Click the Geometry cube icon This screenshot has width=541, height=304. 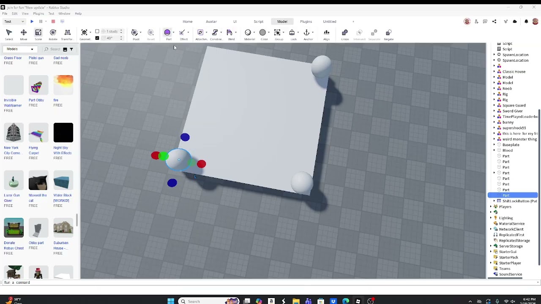pyautogui.click(x=85, y=33)
